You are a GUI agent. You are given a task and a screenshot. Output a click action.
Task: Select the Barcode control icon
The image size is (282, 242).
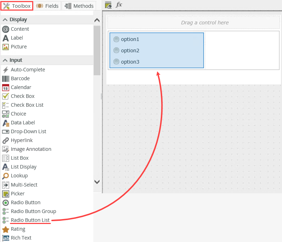[x=6, y=79]
